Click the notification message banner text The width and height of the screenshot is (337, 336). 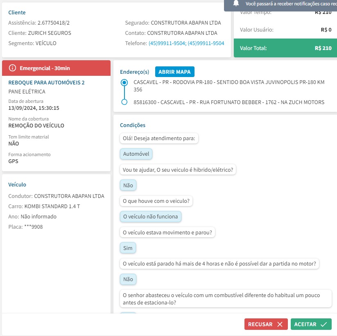[x=289, y=4]
